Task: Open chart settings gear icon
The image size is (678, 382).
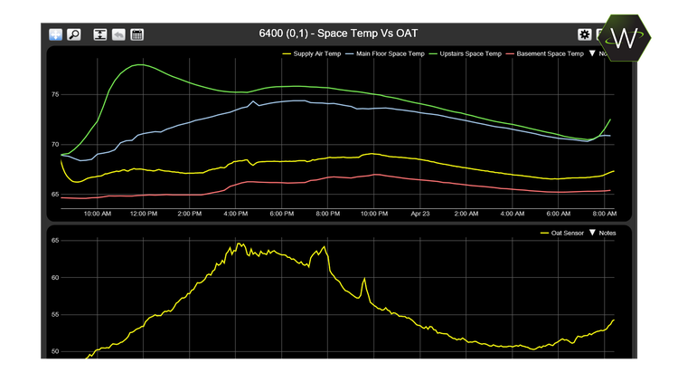Action: pos(584,34)
